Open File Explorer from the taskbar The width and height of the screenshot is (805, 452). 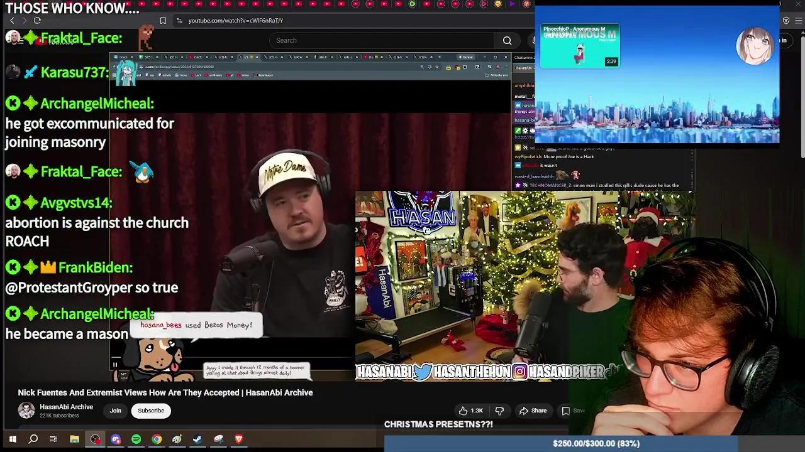[x=74, y=439]
